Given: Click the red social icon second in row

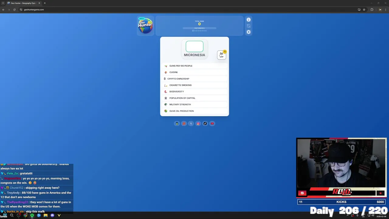Looking at the screenshot, I should (184, 123).
